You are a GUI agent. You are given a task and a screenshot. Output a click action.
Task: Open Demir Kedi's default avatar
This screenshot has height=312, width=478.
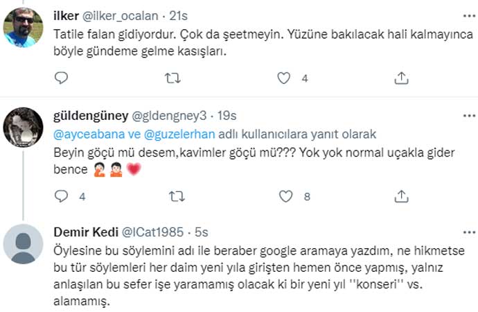coord(24,245)
